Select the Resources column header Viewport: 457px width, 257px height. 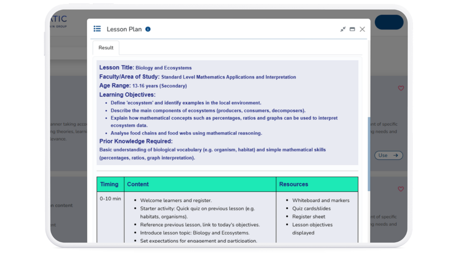coord(293,184)
